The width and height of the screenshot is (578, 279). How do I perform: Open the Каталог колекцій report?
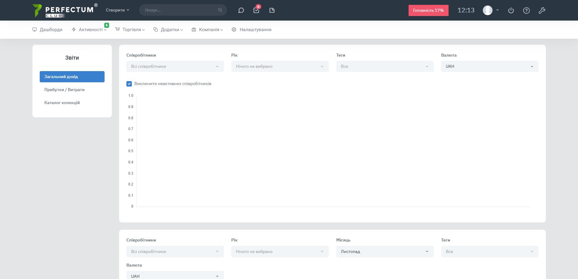(62, 103)
